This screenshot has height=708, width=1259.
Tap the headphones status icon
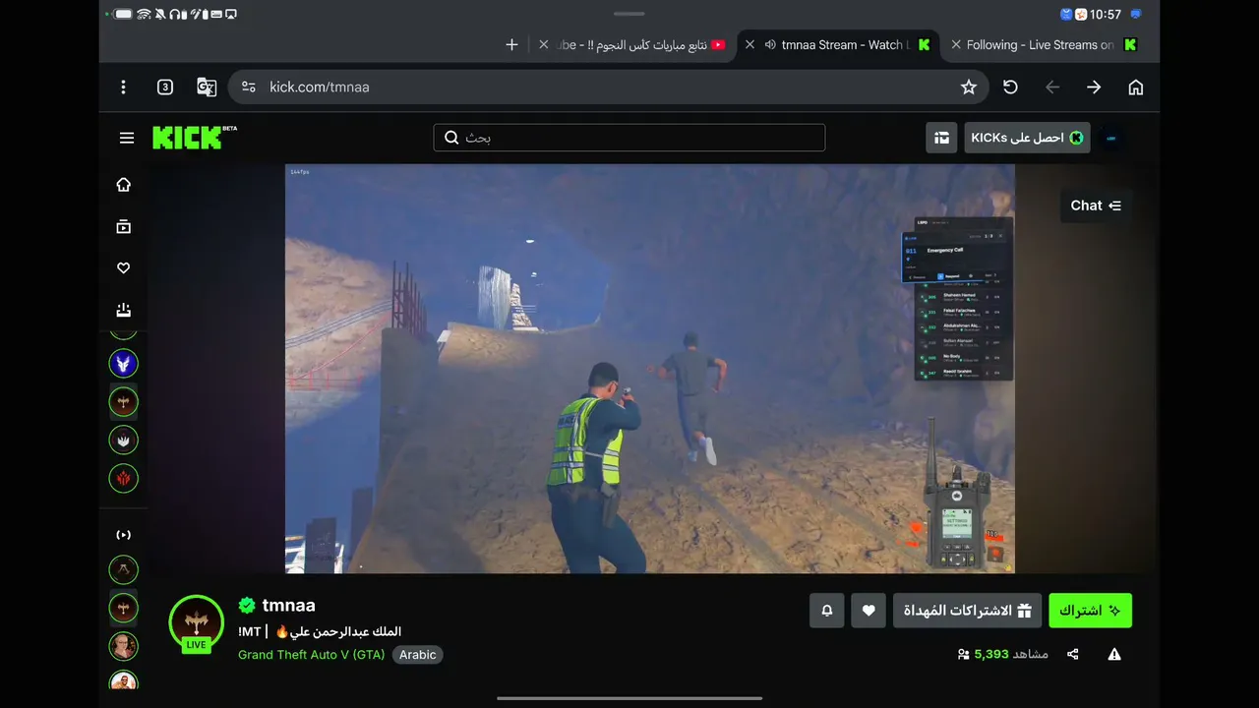tap(176, 15)
